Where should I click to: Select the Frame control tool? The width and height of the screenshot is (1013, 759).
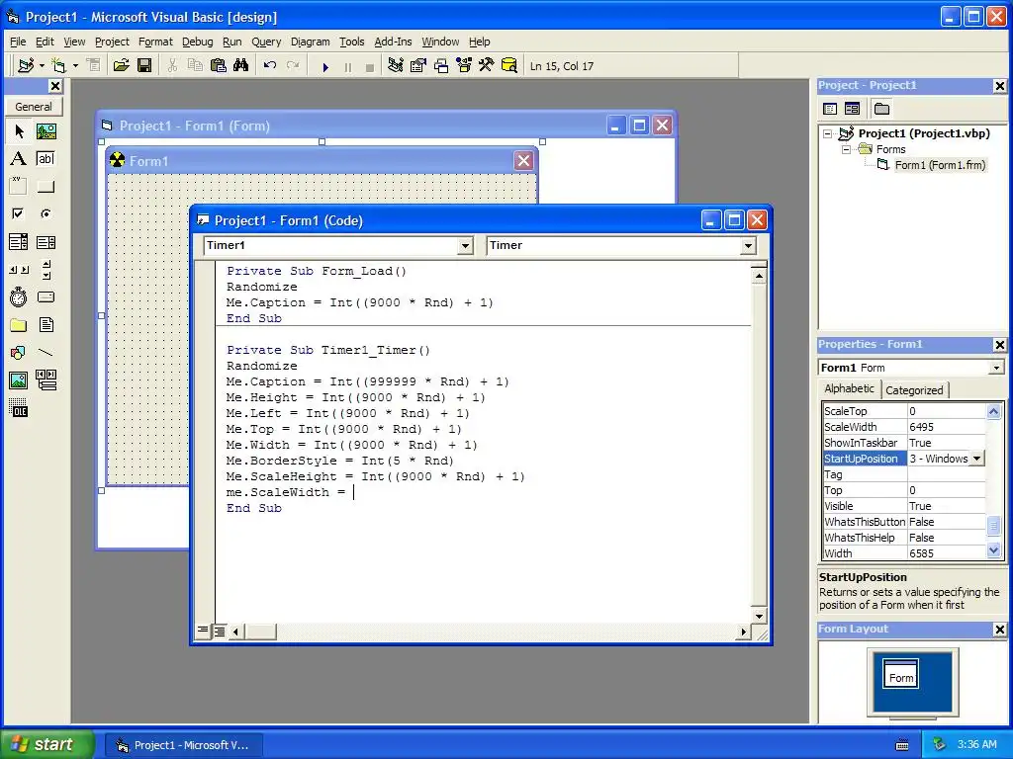[19, 187]
